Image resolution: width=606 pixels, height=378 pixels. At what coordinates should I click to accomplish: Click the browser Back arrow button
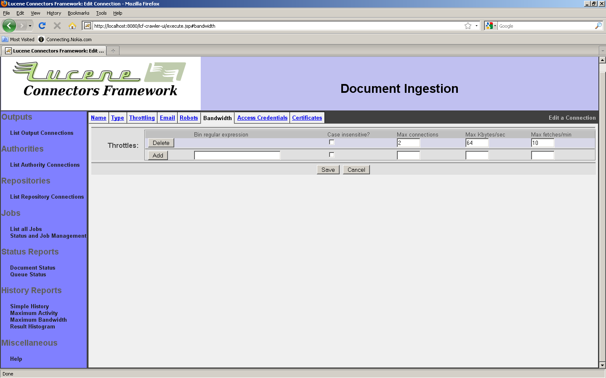point(9,26)
